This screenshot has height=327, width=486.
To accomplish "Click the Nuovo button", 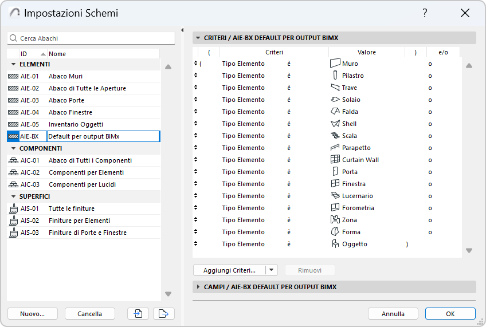I will pyautogui.click(x=33, y=314).
